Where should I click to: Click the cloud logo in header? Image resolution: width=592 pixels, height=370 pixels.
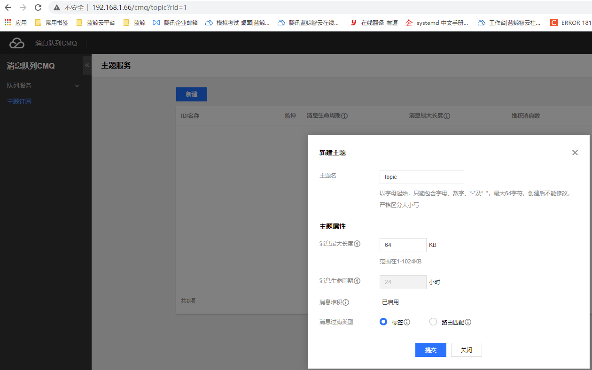click(x=17, y=43)
